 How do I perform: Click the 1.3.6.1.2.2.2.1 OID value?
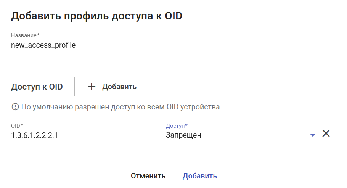click(x=35, y=135)
